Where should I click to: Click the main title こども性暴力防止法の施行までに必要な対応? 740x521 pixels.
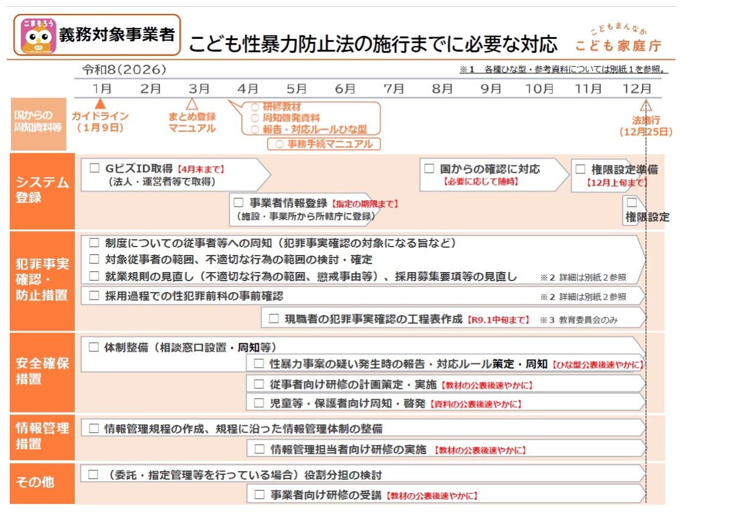point(372,44)
